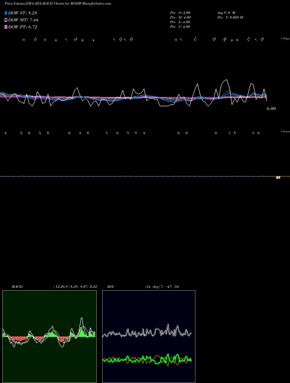The height and width of the screenshot is (383, 290).
Task: Click the 'Avg V: 0 M' value
Action: point(226,13)
